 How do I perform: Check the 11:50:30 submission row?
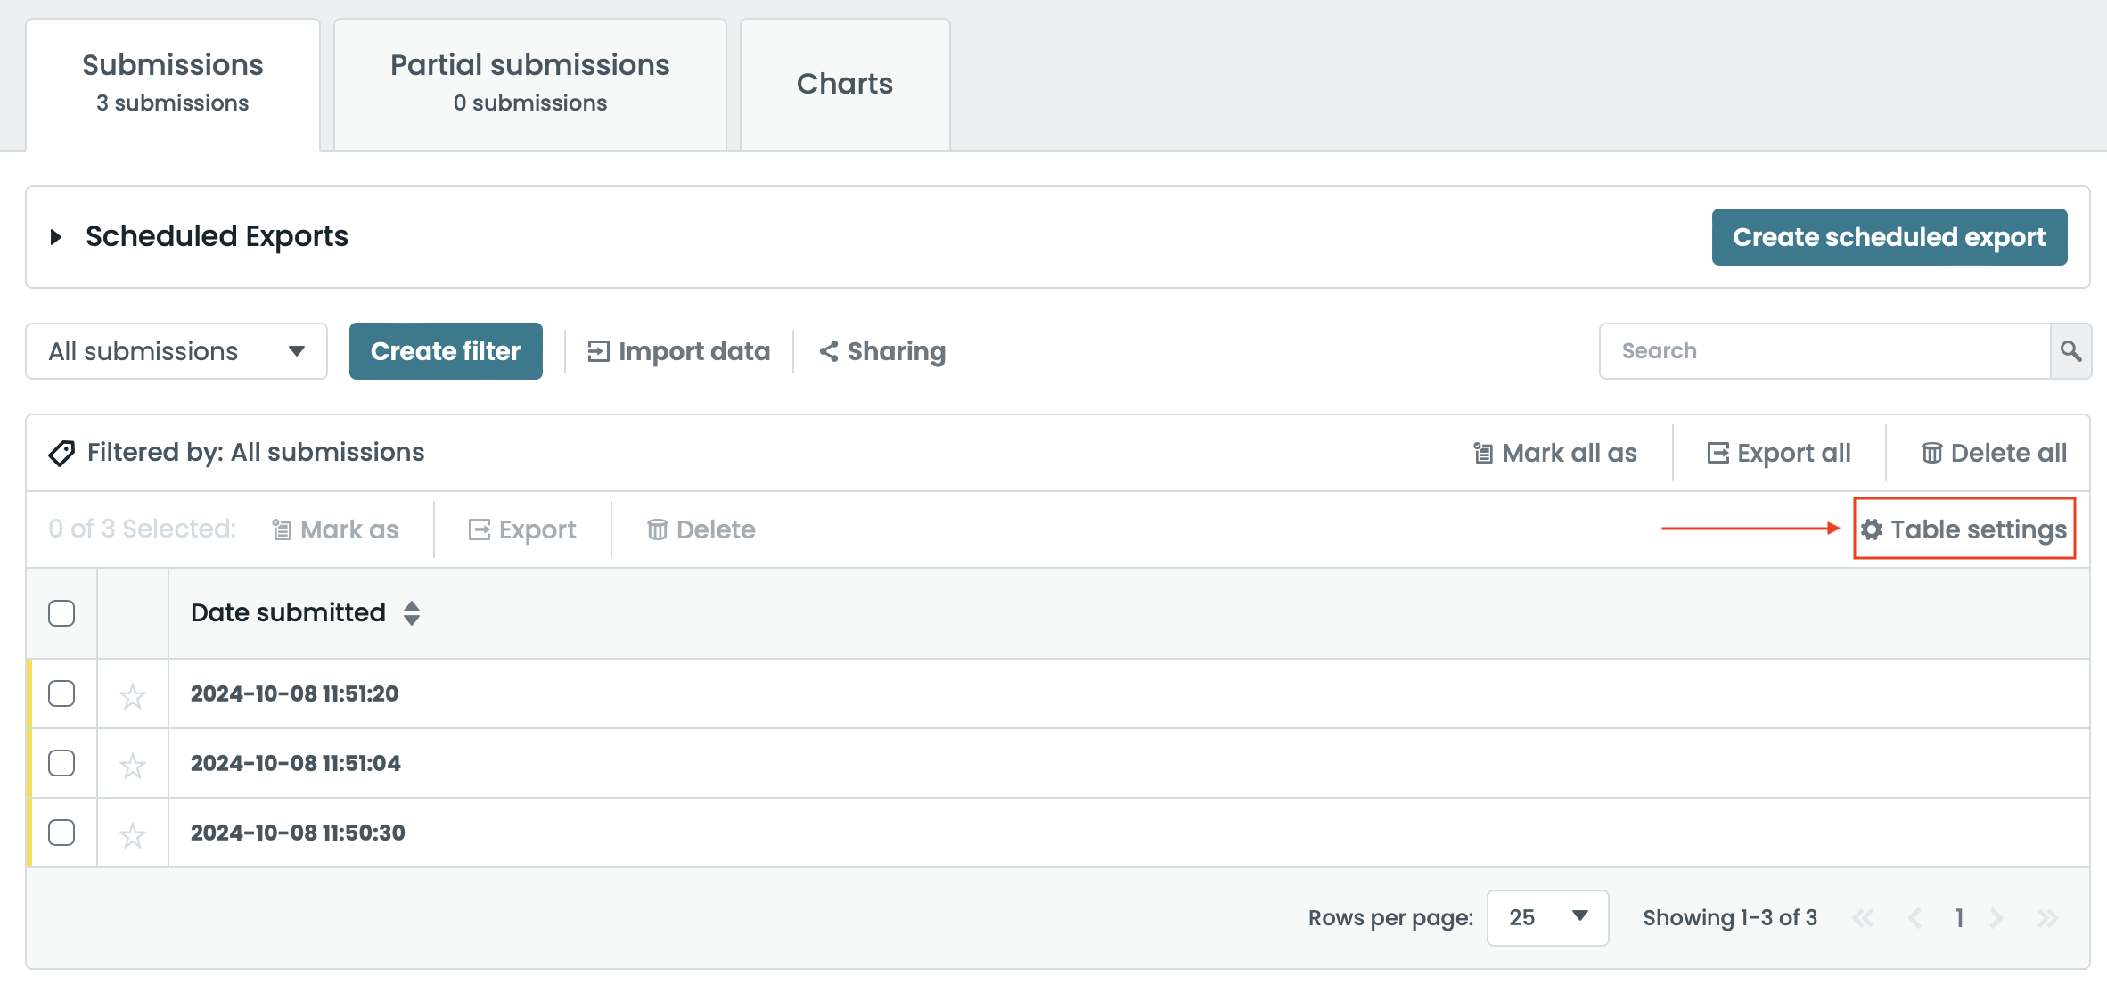pos(61,833)
